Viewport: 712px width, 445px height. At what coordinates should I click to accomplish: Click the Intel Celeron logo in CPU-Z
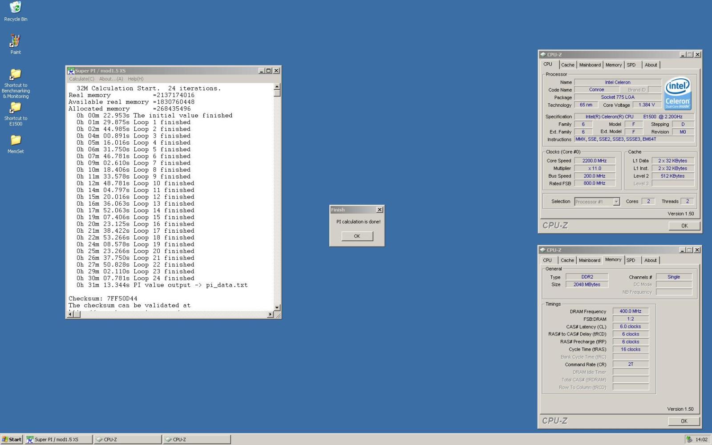click(678, 93)
